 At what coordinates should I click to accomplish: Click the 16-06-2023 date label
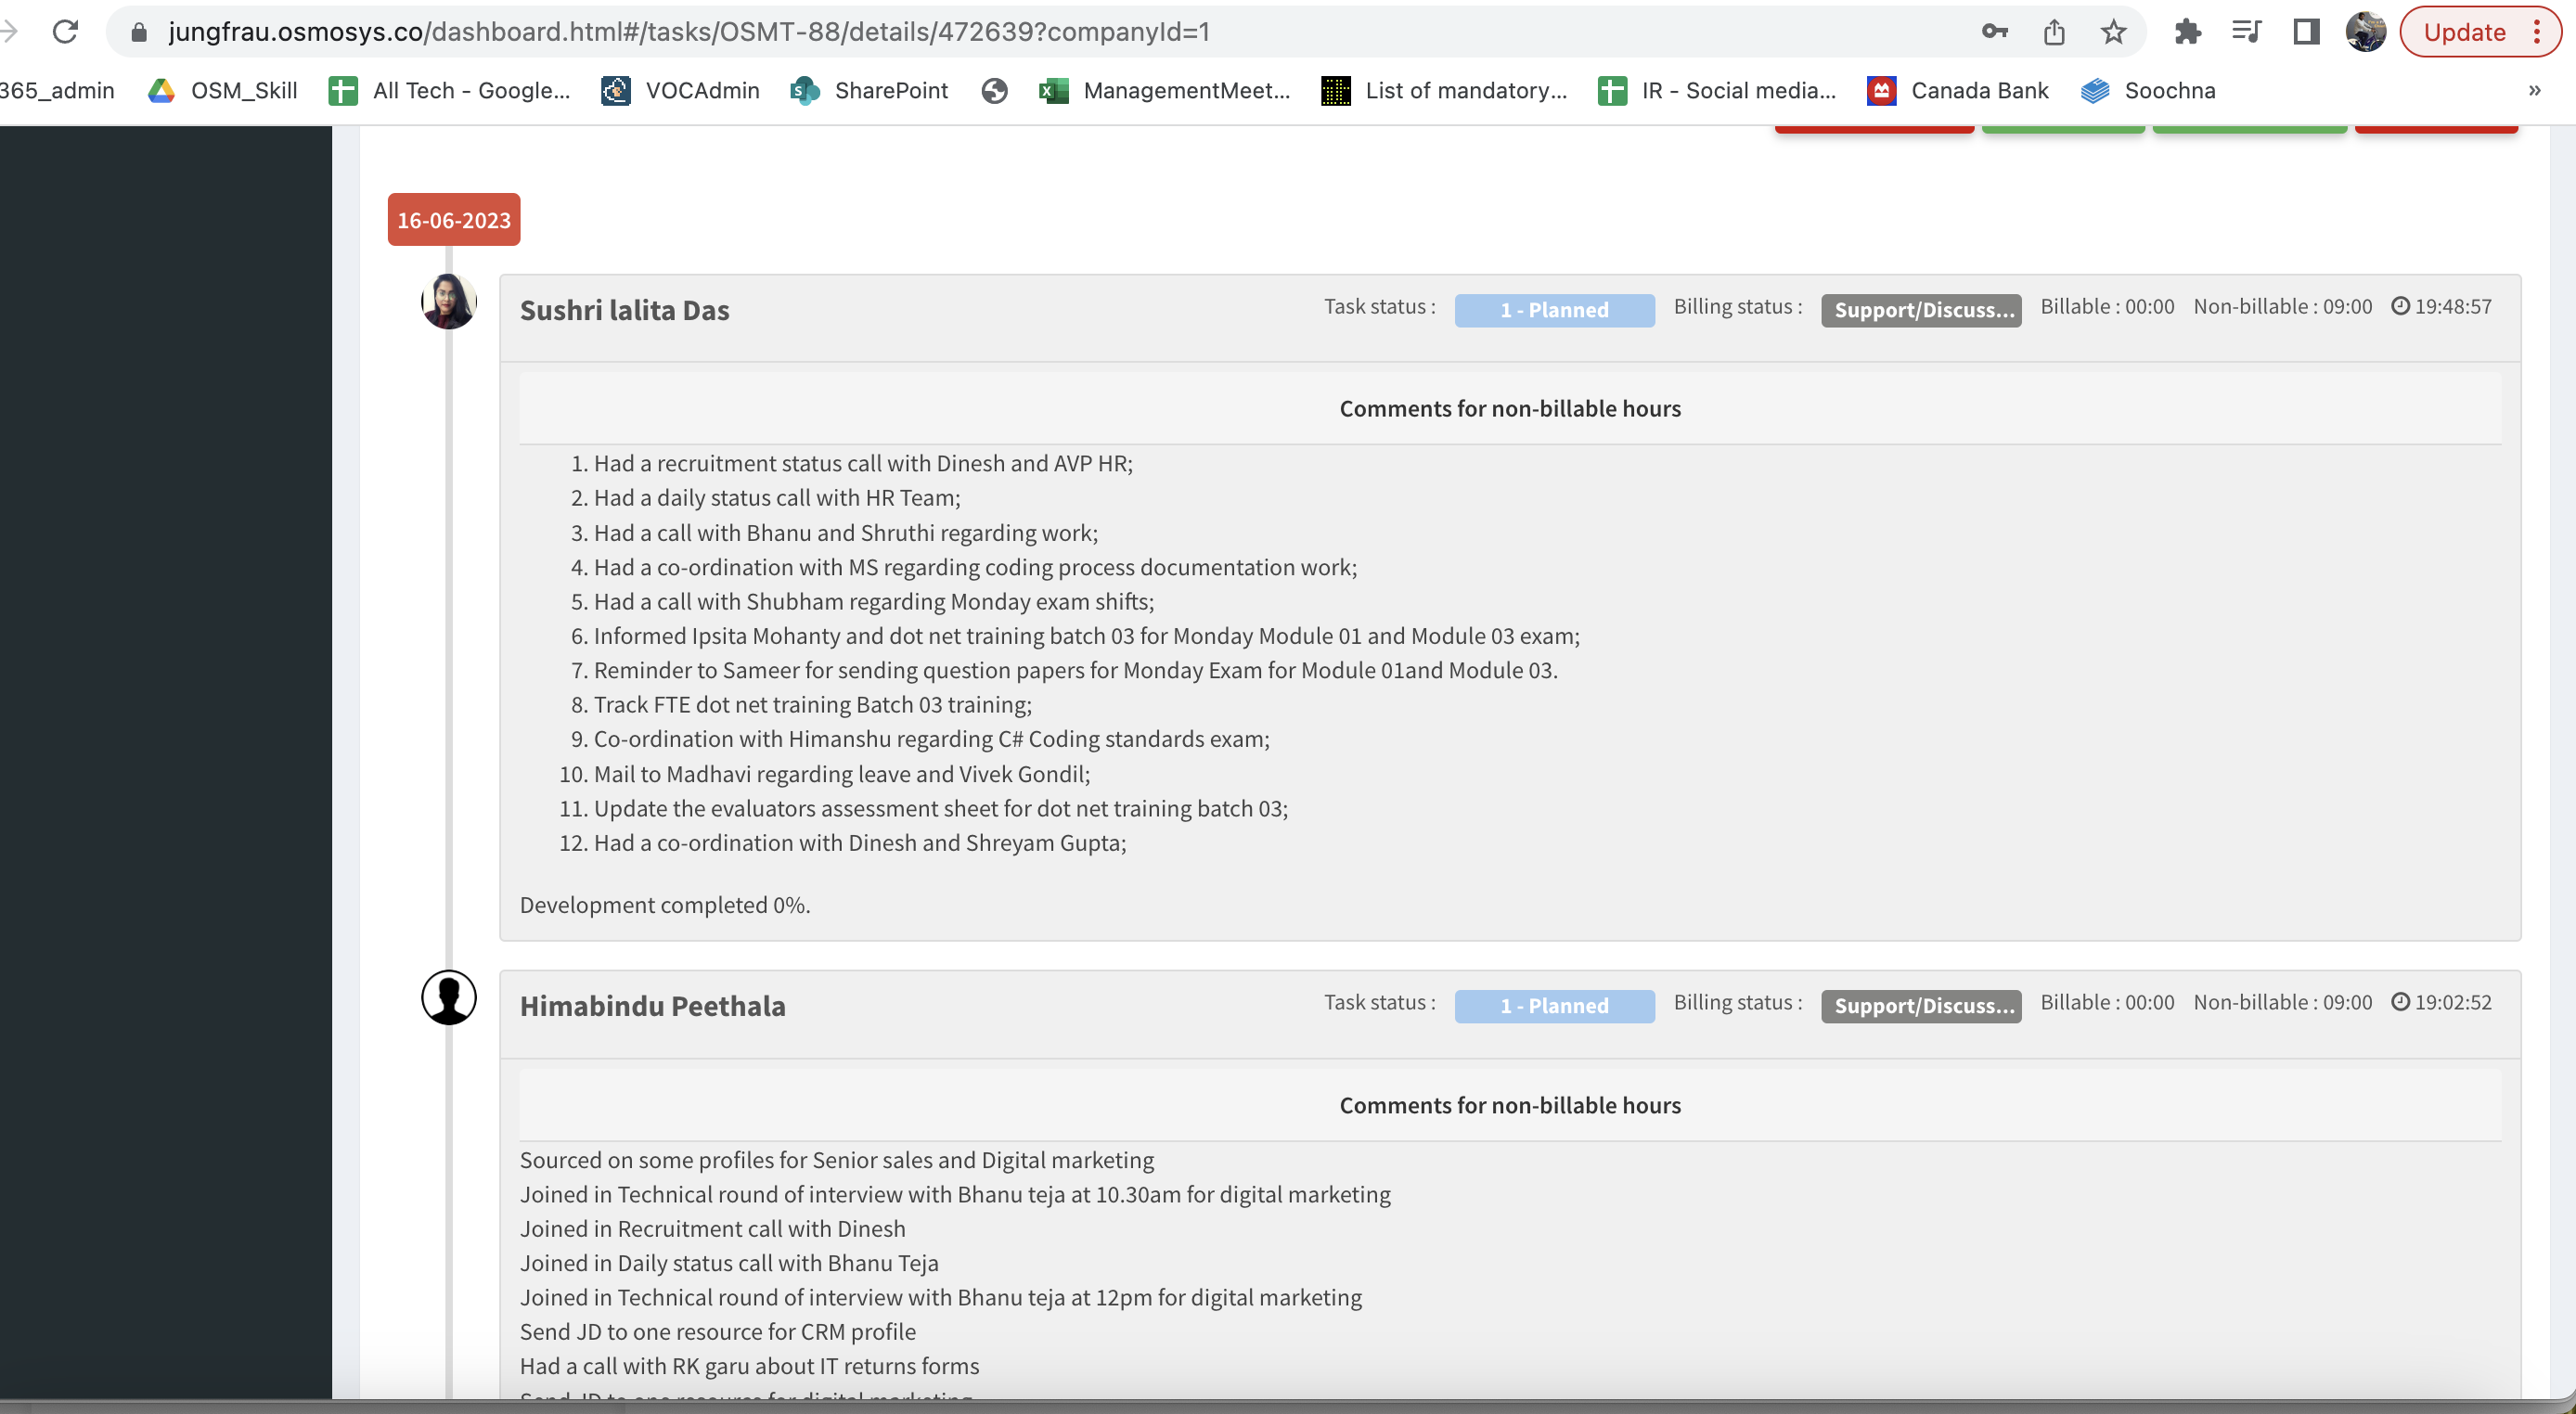(454, 220)
